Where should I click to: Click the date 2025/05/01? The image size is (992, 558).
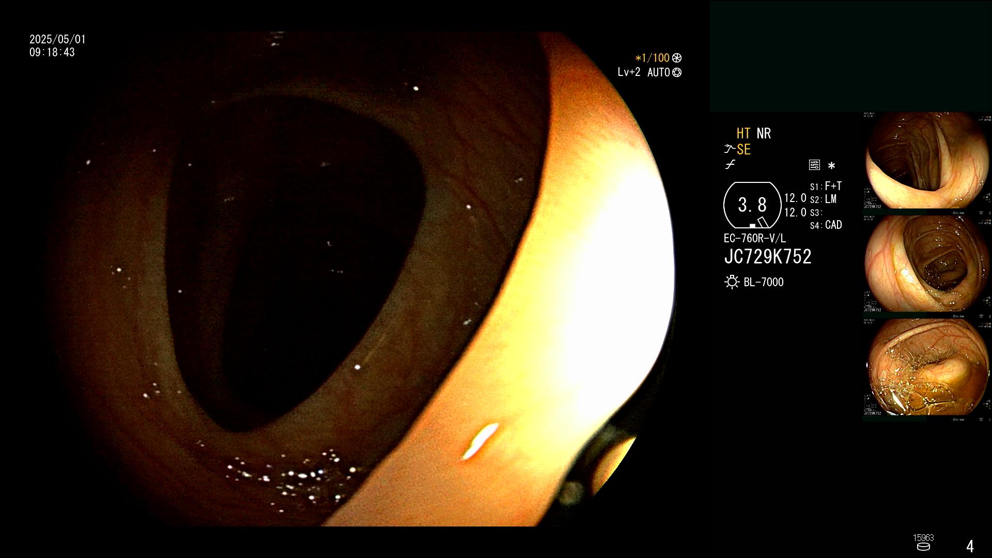(57, 39)
